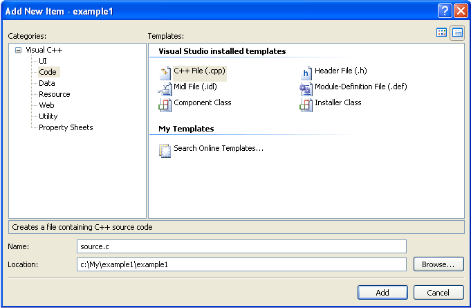
Task: Select the Property Sheets category
Action: (x=66, y=127)
